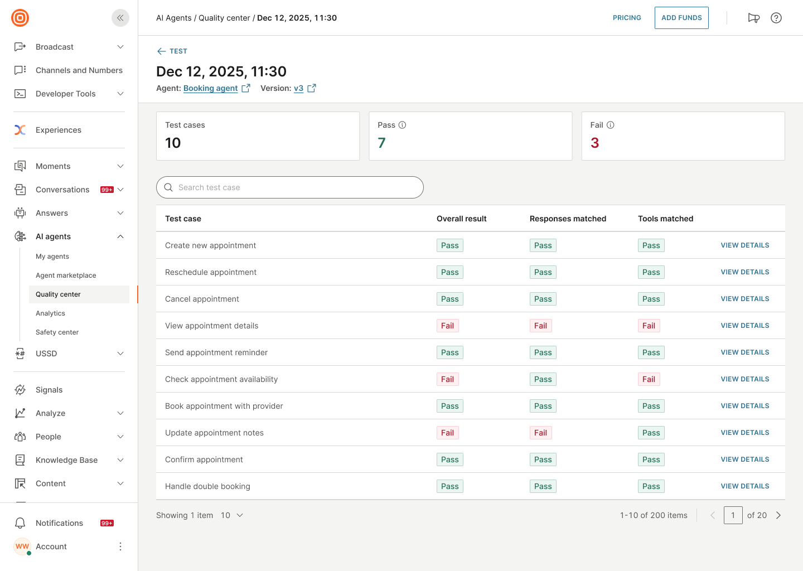Open the Notifications bell
The height and width of the screenshot is (571, 803).
[x=20, y=522]
